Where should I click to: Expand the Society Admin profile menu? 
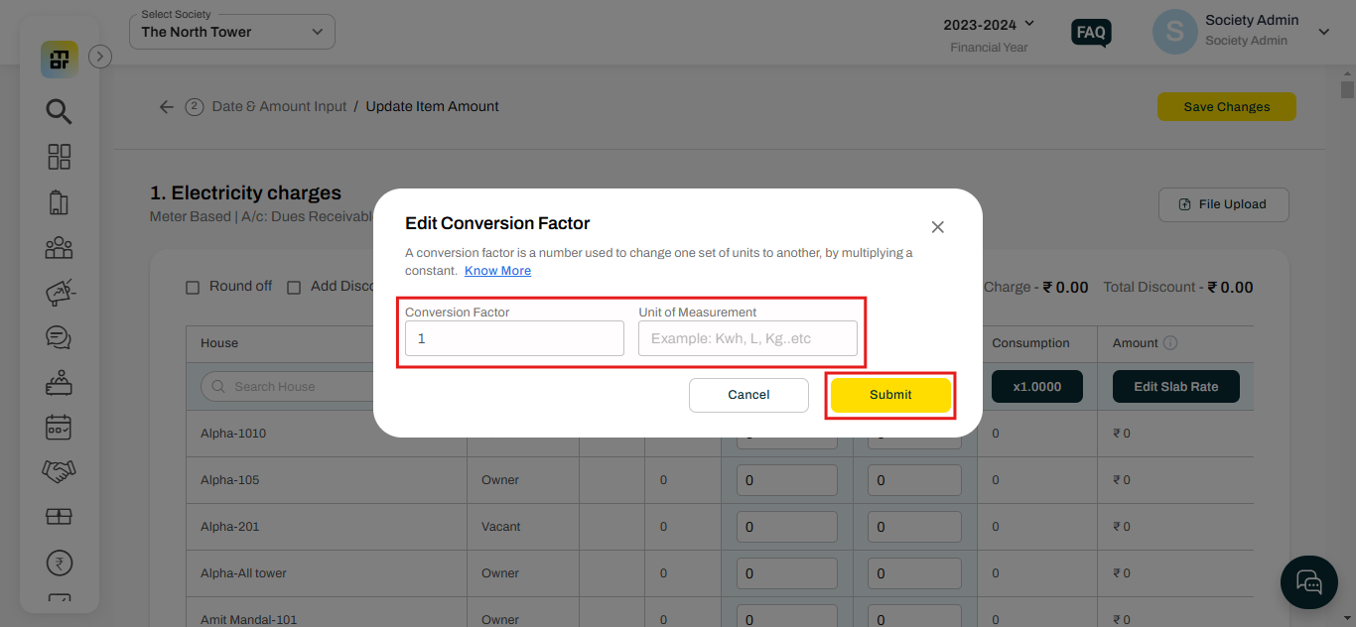pyautogui.click(x=1322, y=32)
